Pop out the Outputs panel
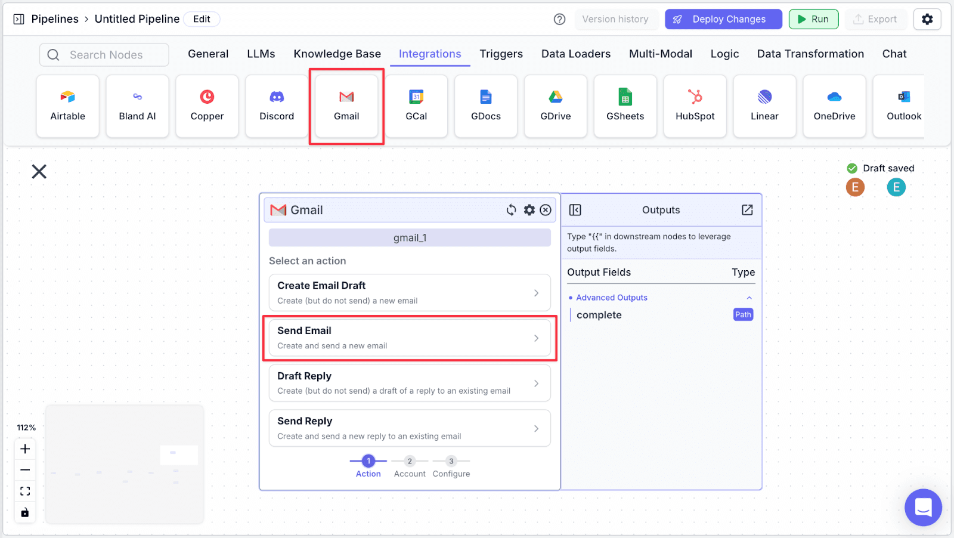Viewport: 954px width, 538px height. tap(747, 210)
